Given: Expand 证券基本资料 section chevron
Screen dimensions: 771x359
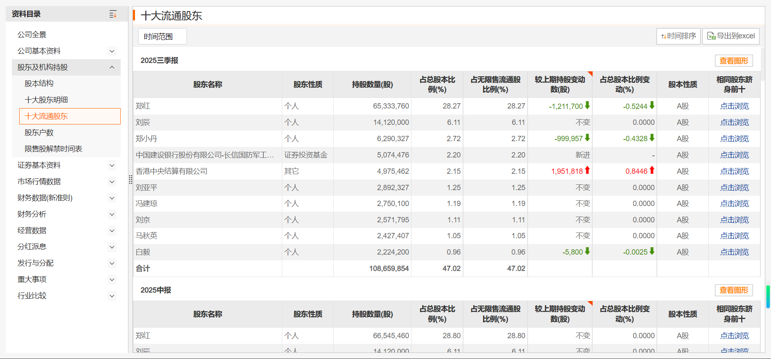Looking at the screenshot, I should click(112, 165).
